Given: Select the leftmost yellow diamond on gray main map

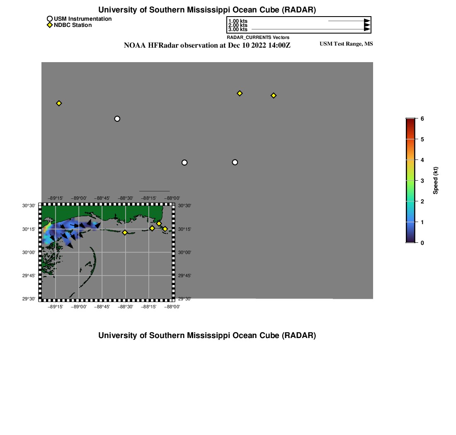Looking at the screenshot, I should point(59,103).
